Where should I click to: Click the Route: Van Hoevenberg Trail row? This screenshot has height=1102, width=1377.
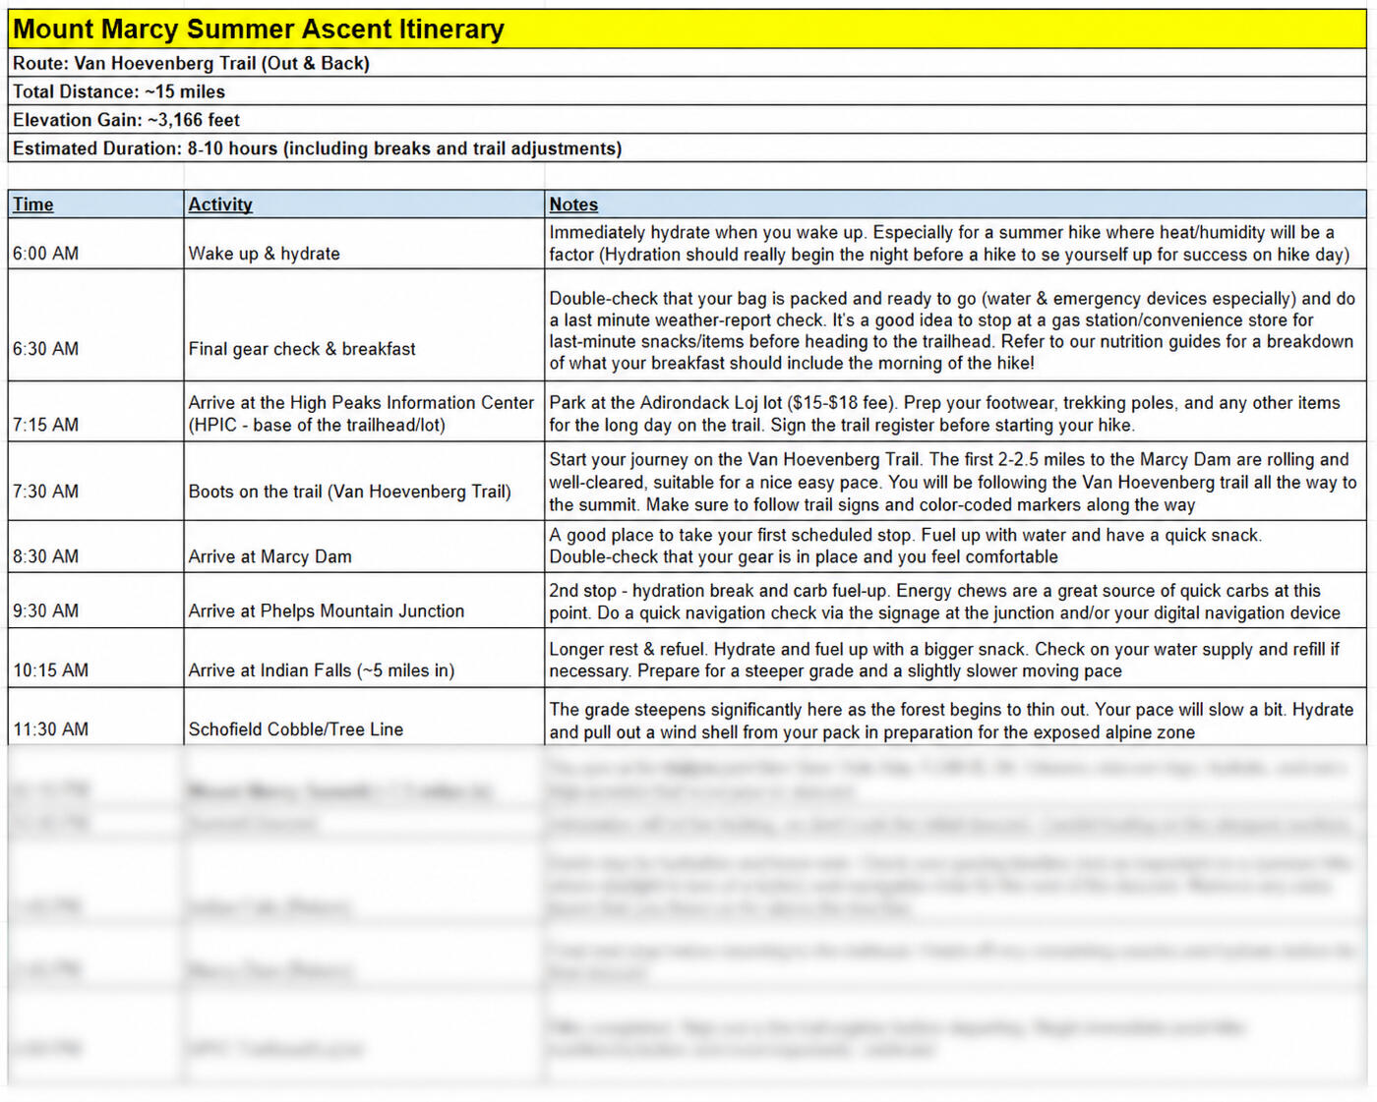687,63
